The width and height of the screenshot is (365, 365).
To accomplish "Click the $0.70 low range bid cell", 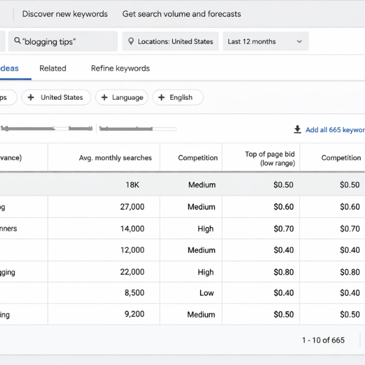I will click(x=261, y=229).
